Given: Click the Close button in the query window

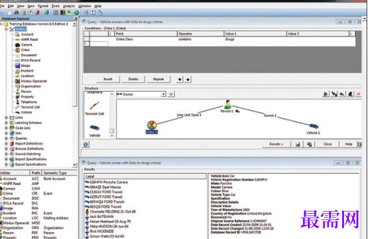Looking at the screenshot, I should [328, 144].
